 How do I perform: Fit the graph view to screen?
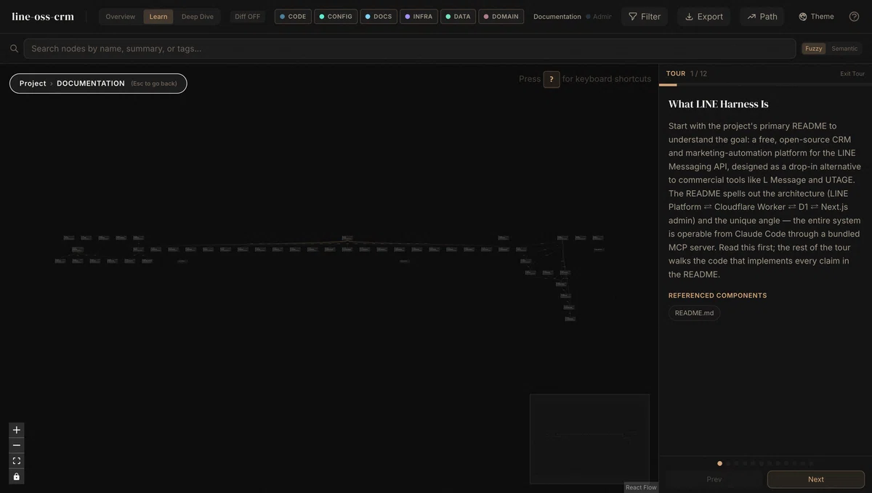17,461
